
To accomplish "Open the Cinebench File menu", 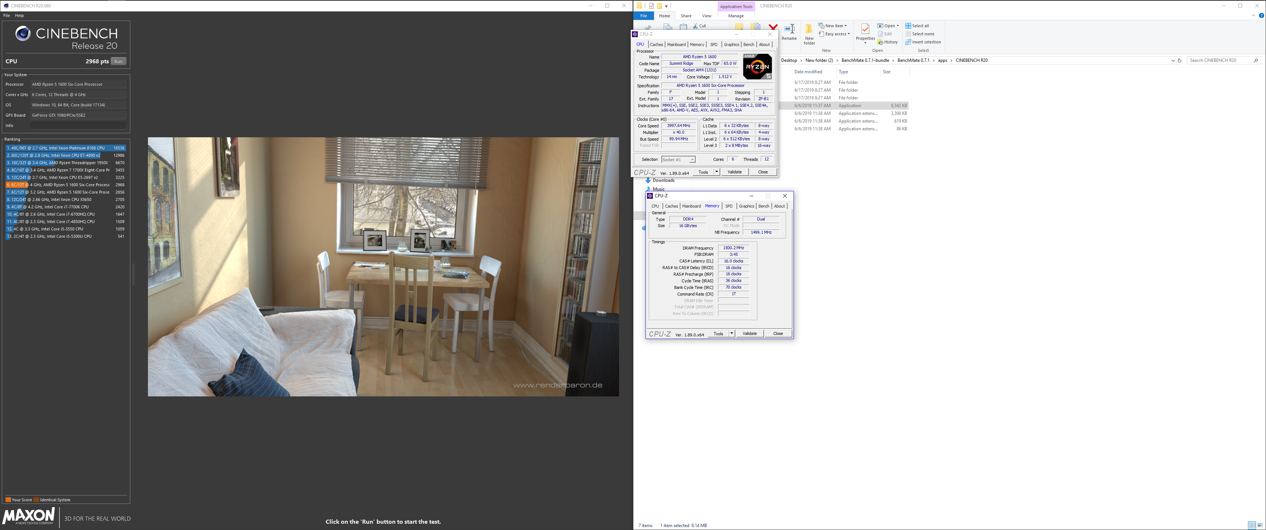I will [x=7, y=16].
